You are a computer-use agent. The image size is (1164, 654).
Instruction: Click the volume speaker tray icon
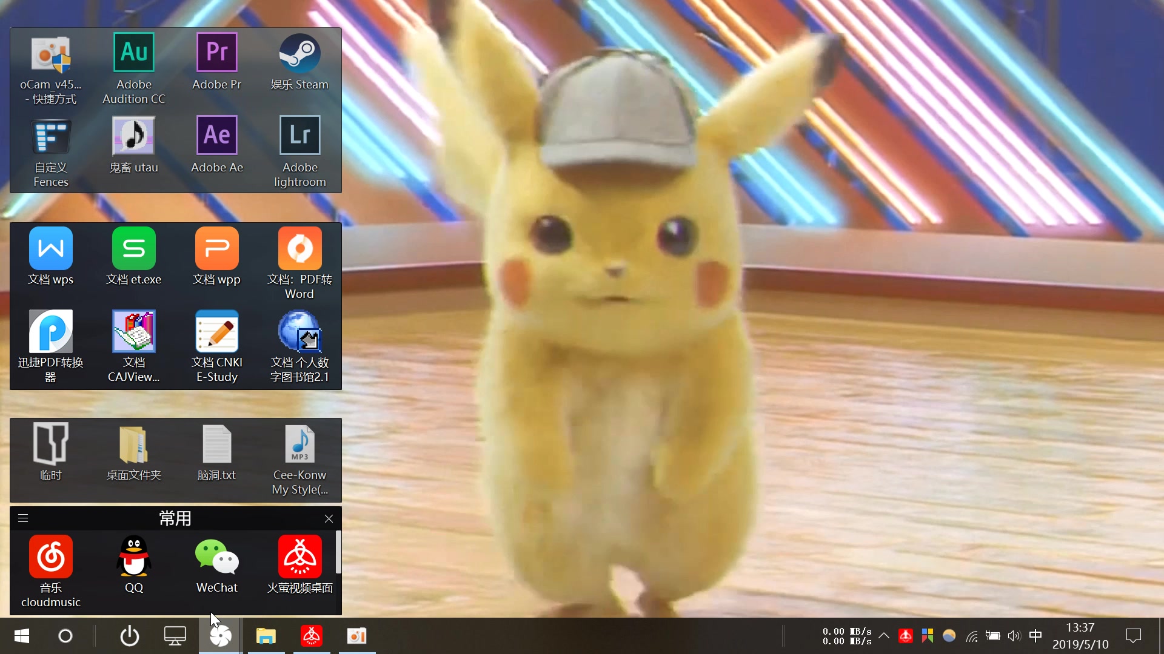1014,636
